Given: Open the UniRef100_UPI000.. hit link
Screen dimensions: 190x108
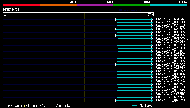Looking at the screenshot, I should 172,39.
